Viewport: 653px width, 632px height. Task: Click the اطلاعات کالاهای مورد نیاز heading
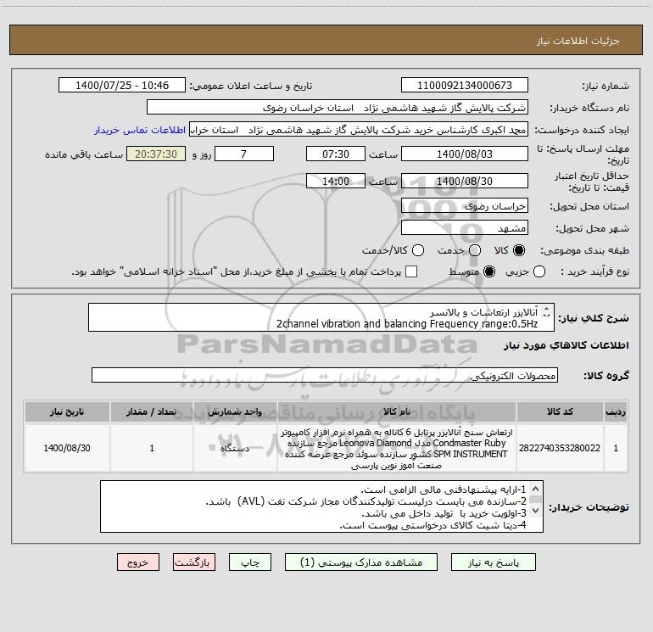pos(566,345)
